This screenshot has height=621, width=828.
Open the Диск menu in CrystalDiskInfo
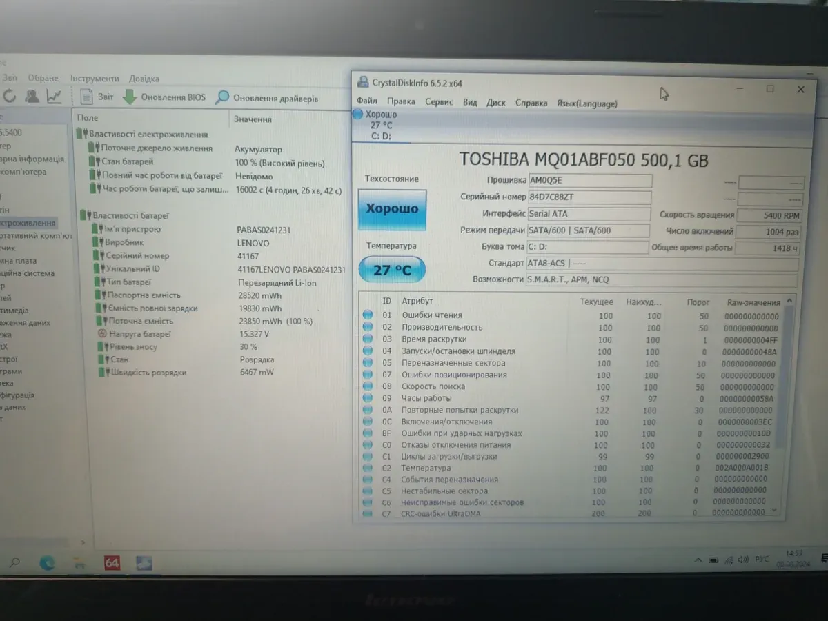tap(495, 103)
